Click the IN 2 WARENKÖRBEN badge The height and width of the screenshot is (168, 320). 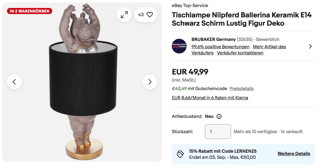tap(29, 11)
